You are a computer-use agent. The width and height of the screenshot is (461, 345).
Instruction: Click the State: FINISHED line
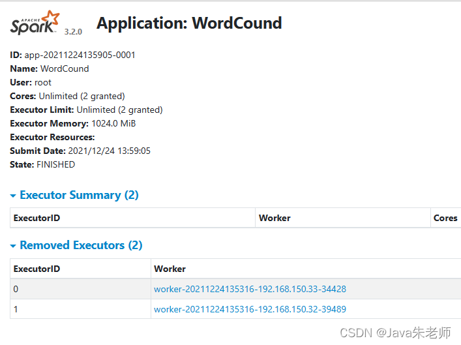click(x=42, y=164)
